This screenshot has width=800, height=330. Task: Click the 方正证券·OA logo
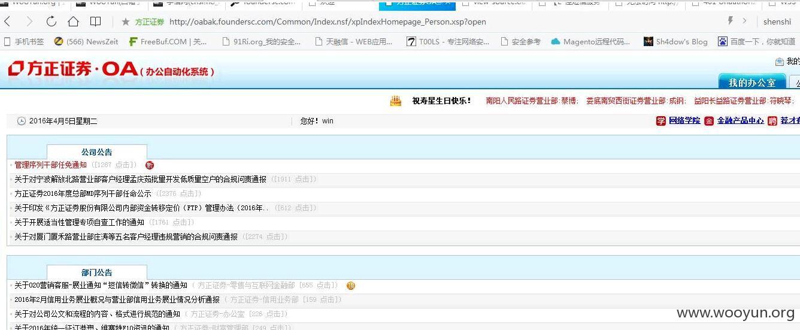pos(111,69)
